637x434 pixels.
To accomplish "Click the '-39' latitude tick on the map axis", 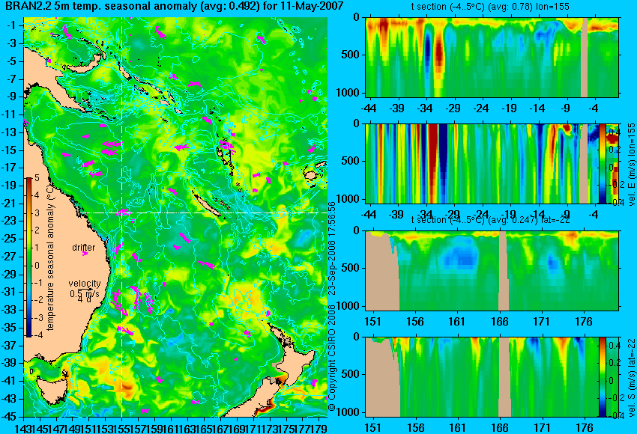I will 9,363.
